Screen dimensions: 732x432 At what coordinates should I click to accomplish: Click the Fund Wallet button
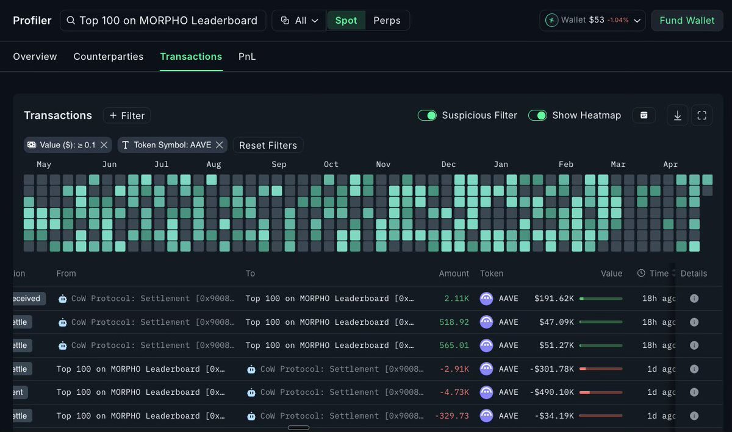pyautogui.click(x=687, y=20)
